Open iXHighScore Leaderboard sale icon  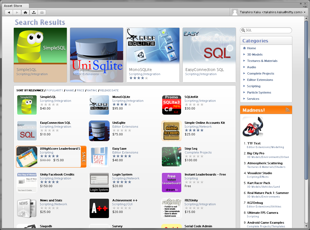tap(27, 157)
